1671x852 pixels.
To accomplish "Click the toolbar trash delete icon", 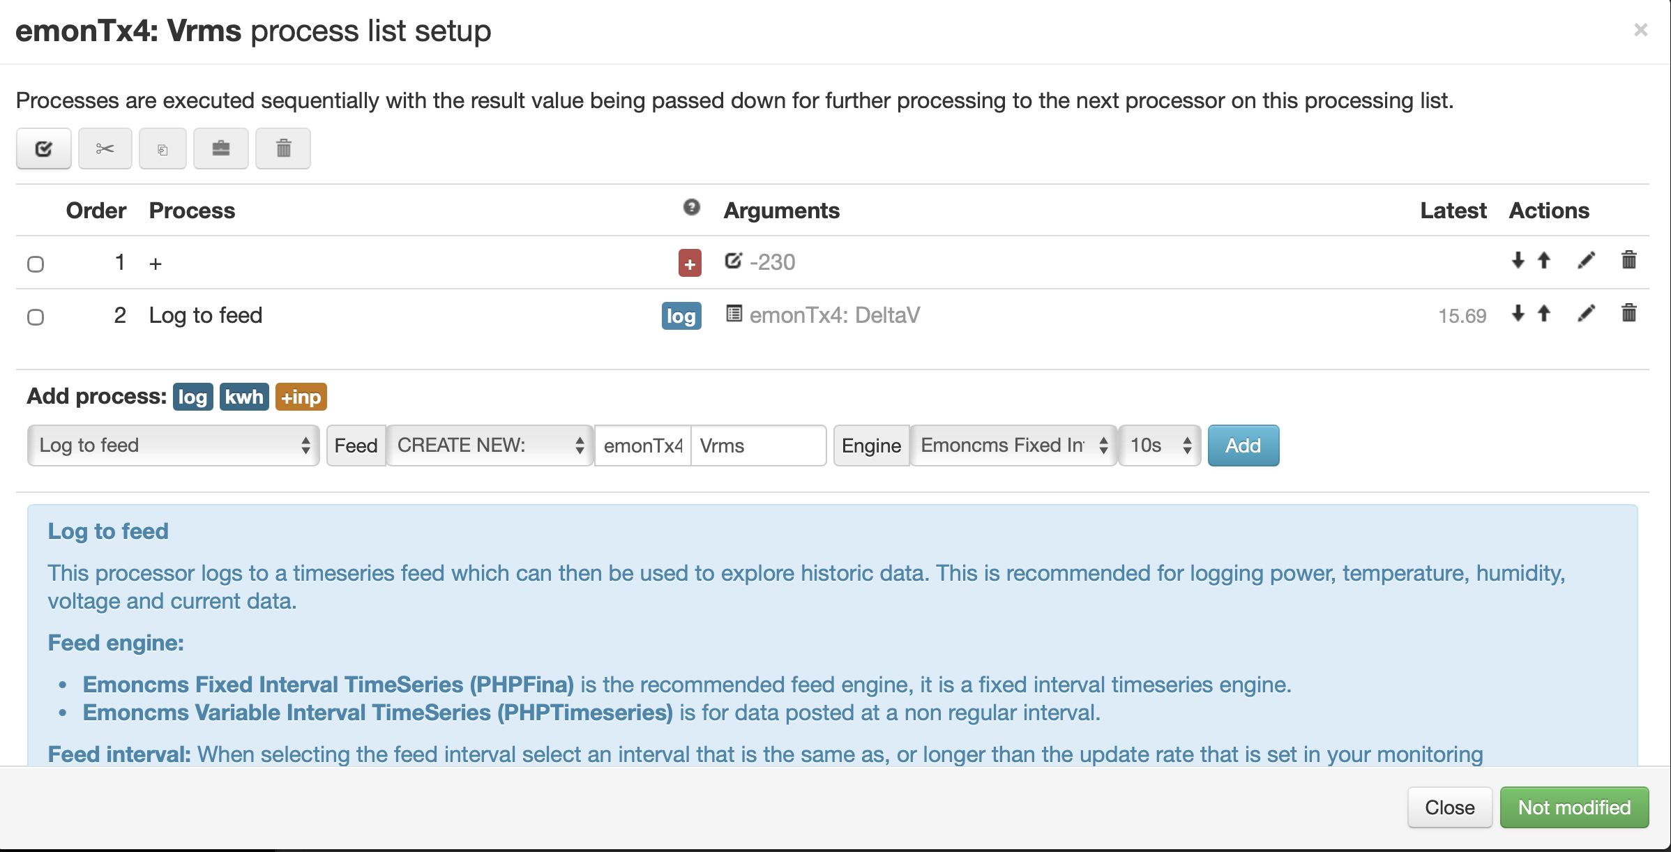I will [x=283, y=149].
